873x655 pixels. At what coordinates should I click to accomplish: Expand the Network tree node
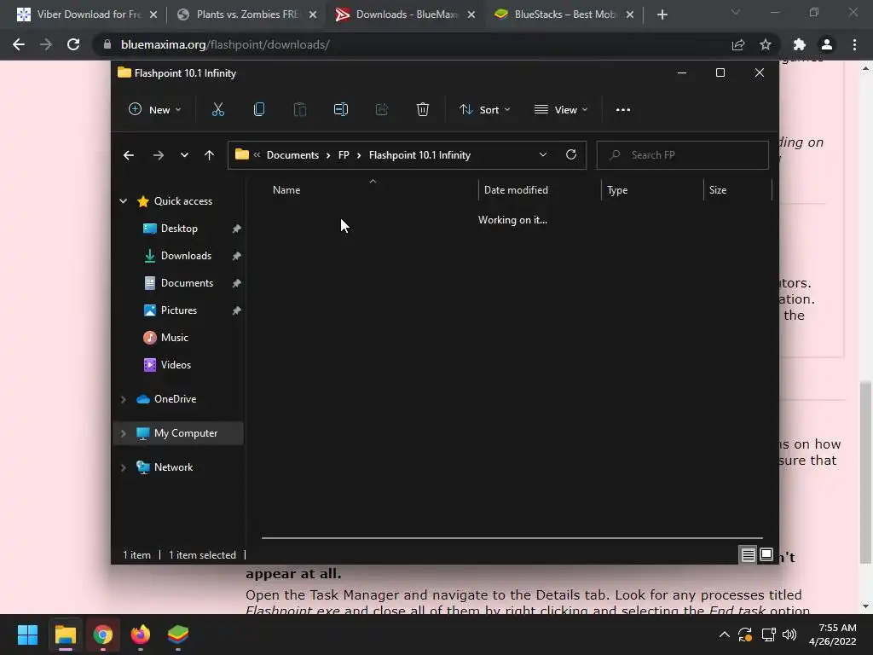click(123, 467)
